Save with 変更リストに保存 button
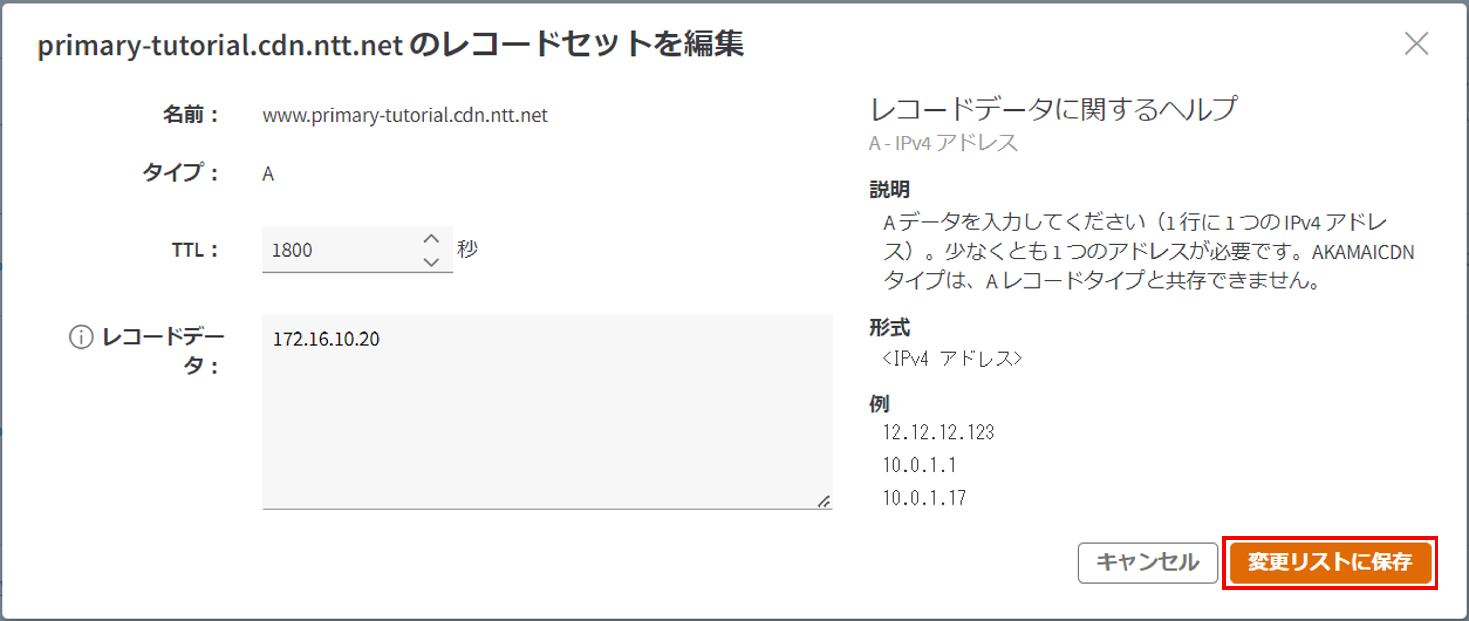This screenshot has height=621, width=1469. click(x=1330, y=562)
